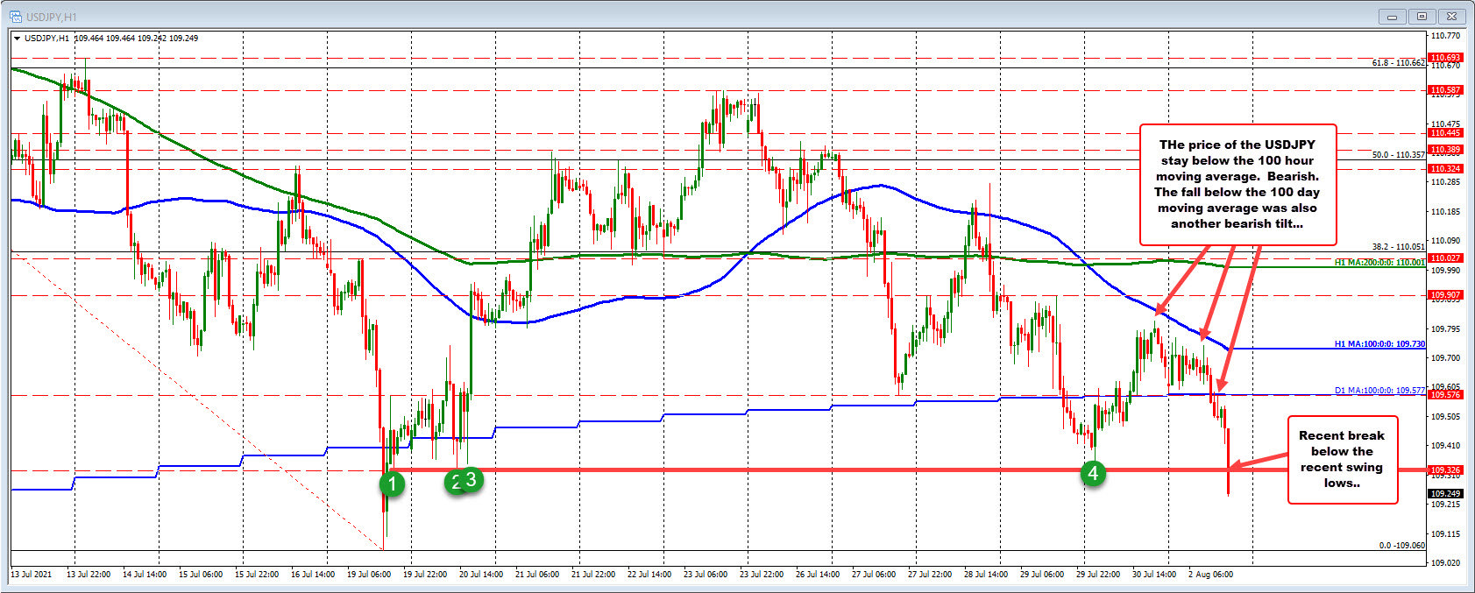Viewport: 1475px width, 593px height.
Task: Click the 16 Jul 14:00 time label
Action: 313,575
